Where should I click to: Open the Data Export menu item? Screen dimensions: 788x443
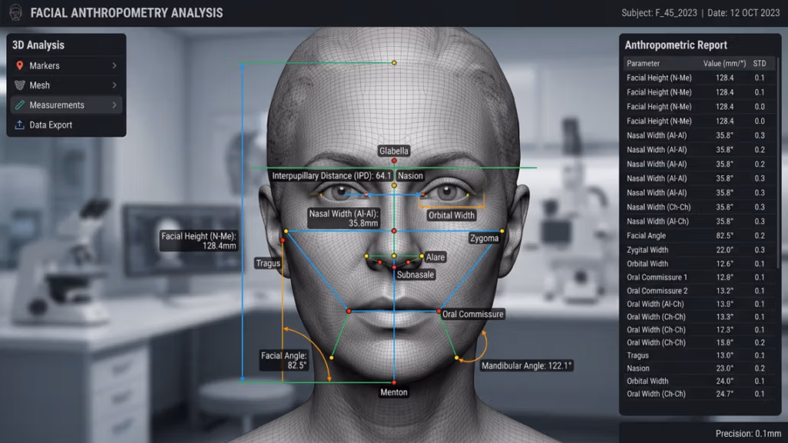pyautogui.click(x=66, y=125)
